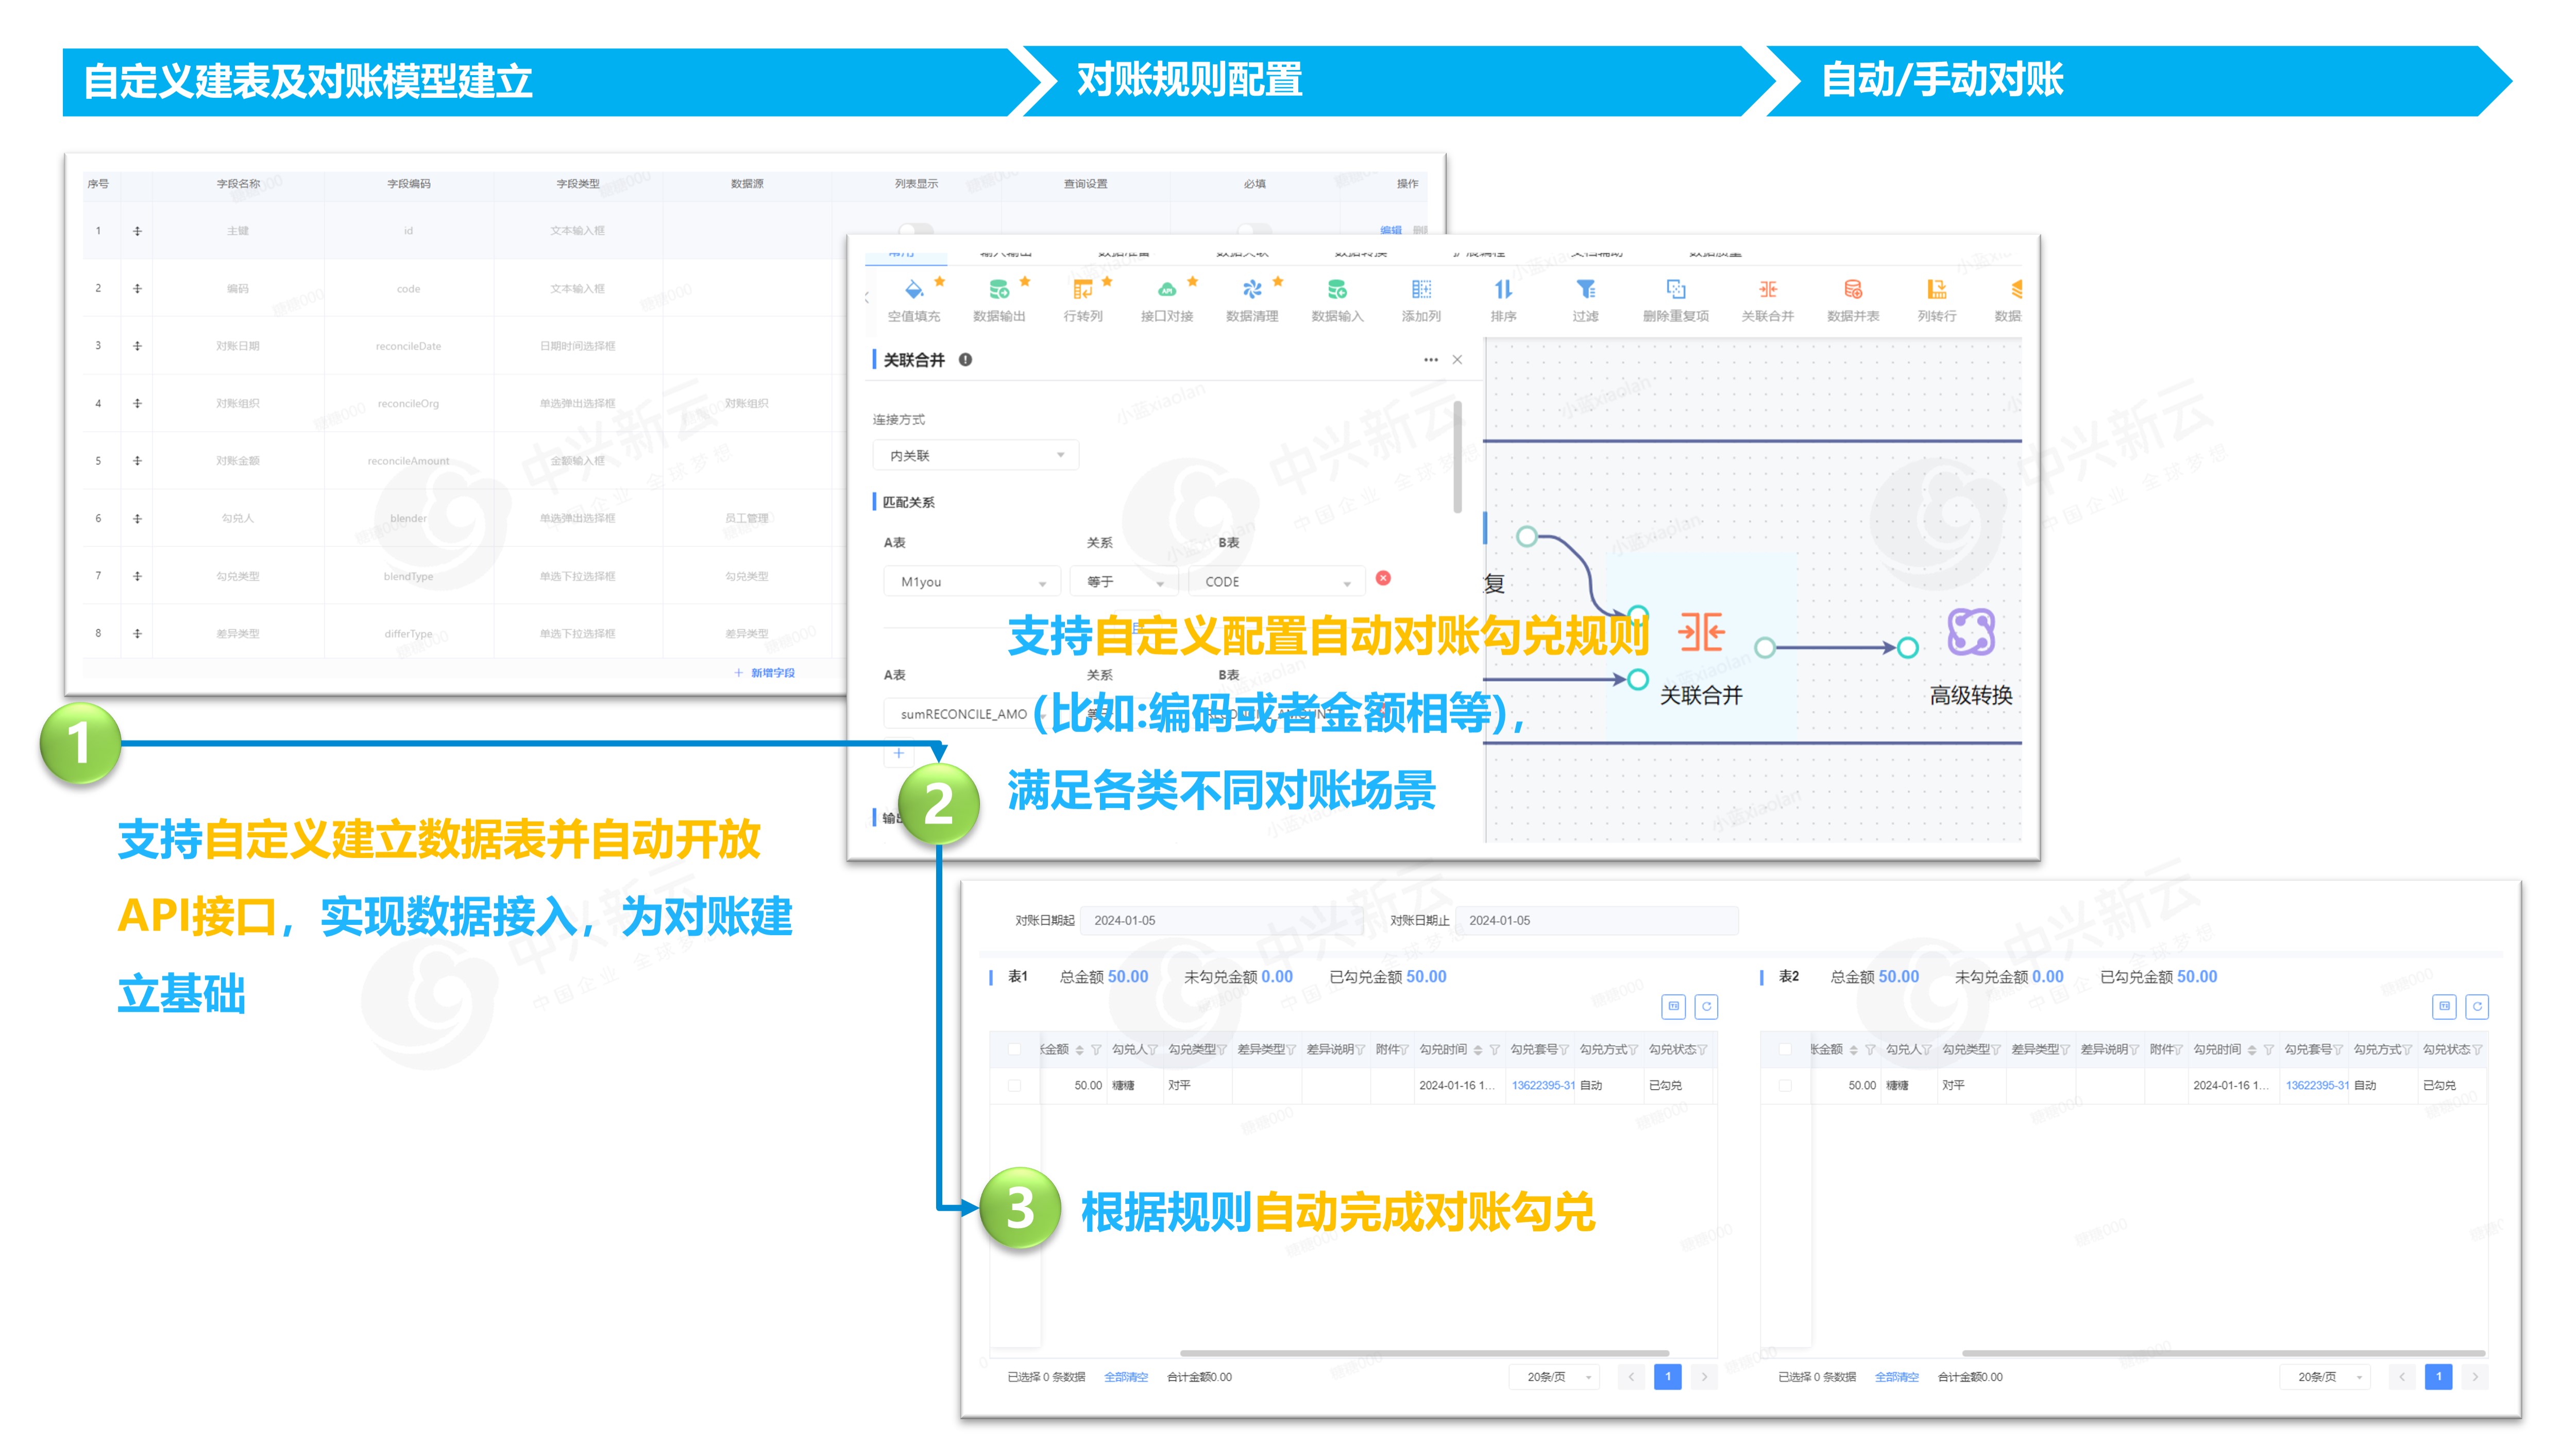Open 勾兑套号 13622395-31 link in 表2
The width and height of the screenshot is (2576, 1448).
click(2317, 1085)
